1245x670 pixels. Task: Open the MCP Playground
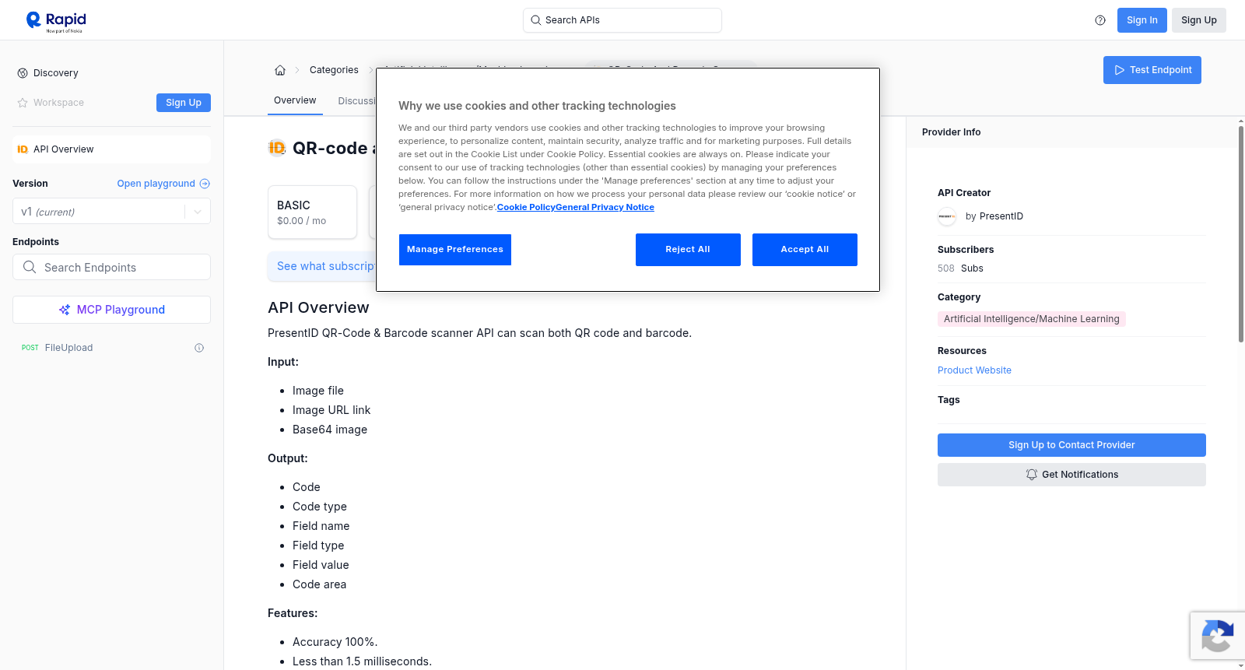coord(111,310)
